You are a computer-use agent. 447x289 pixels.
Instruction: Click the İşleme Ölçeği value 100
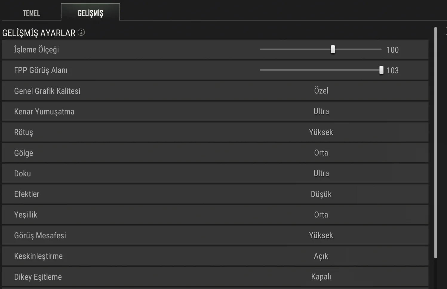392,50
